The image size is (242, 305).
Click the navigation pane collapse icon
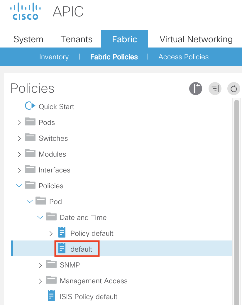[196, 88]
